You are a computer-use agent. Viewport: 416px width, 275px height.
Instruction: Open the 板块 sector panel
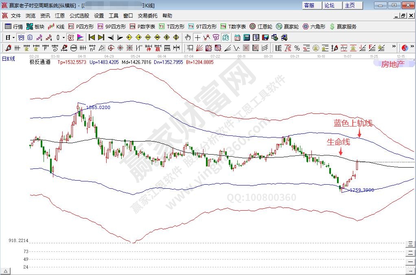coord(35,26)
